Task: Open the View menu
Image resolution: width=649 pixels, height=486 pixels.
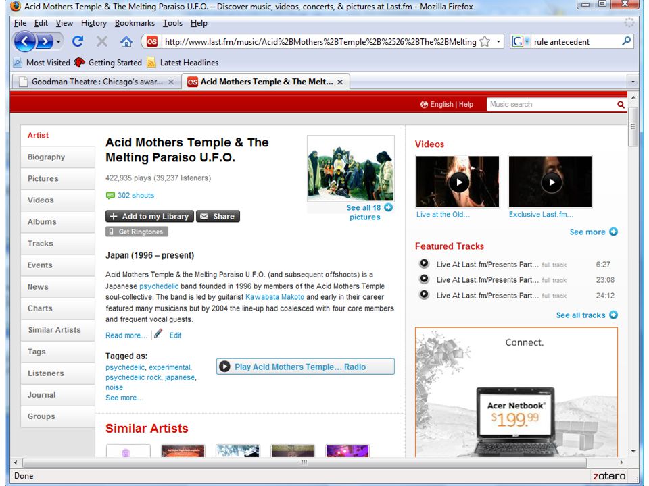Action: [x=64, y=23]
